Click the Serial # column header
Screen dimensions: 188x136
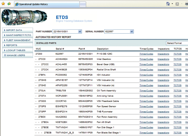(x=60, y=49)
